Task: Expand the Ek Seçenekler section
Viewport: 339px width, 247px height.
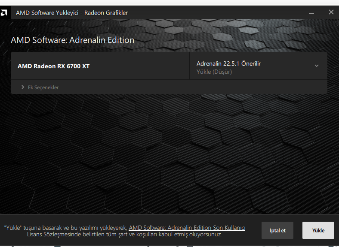Action: [x=40, y=87]
